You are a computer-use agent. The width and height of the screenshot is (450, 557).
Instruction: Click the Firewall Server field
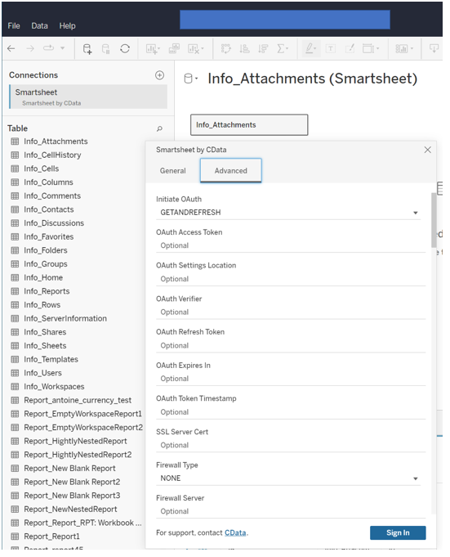click(x=291, y=511)
